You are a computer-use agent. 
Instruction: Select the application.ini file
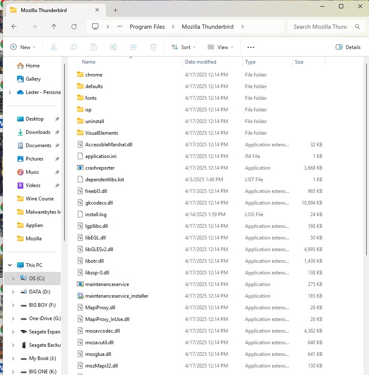pyautogui.click(x=101, y=156)
